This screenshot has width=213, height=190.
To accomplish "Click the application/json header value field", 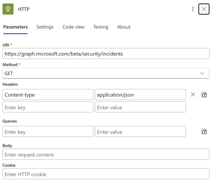I will pyautogui.click(x=140, y=94).
